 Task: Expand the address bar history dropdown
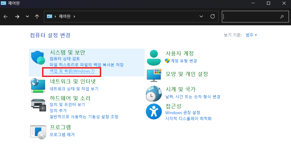201,16
